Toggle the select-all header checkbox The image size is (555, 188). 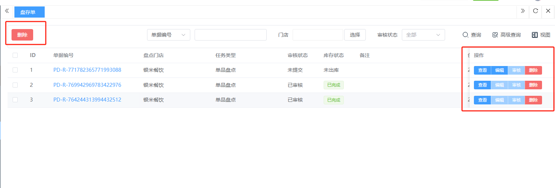tap(15, 55)
